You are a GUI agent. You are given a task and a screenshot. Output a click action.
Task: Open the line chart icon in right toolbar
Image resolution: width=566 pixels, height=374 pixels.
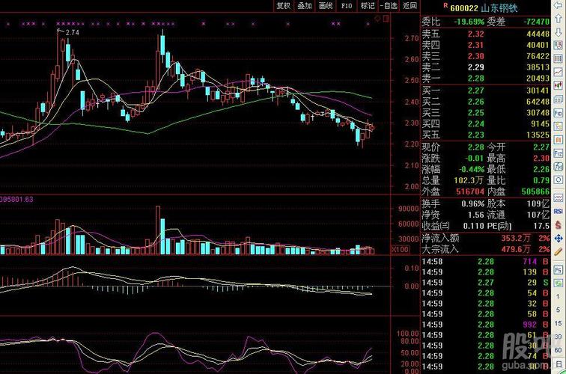(x=558, y=72)
